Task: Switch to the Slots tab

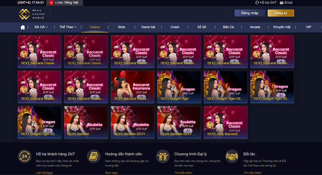Action: tap(121, 27)
